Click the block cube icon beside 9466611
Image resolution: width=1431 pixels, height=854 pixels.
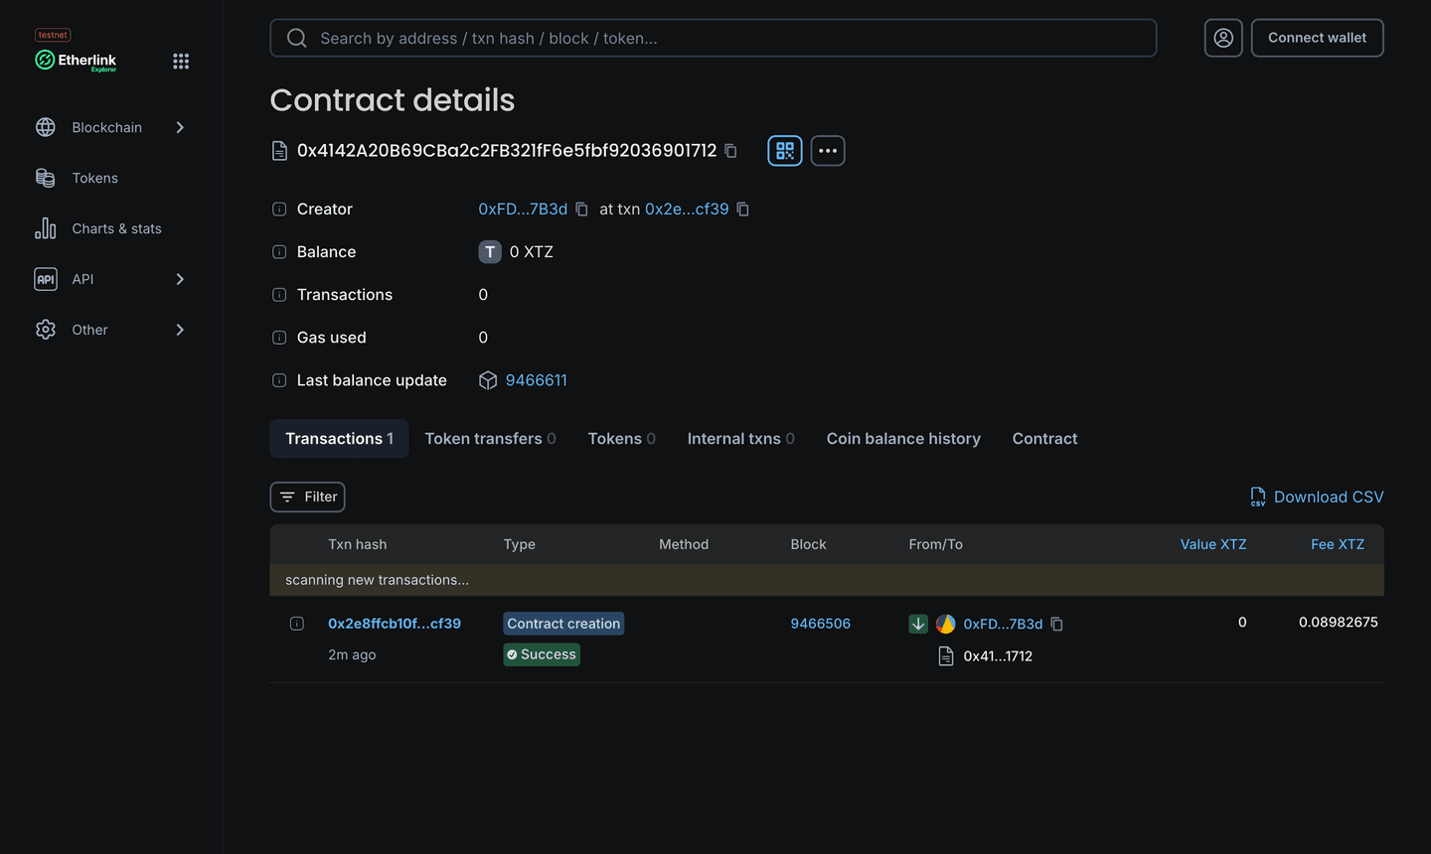tap(488, 380)
